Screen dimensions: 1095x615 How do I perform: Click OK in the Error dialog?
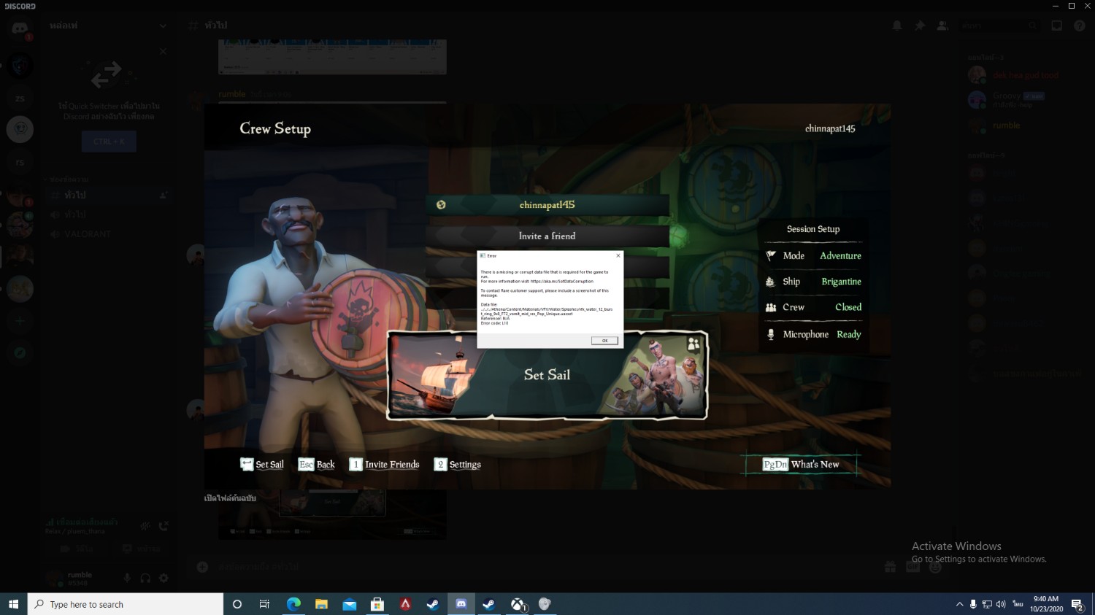point(604,341)
